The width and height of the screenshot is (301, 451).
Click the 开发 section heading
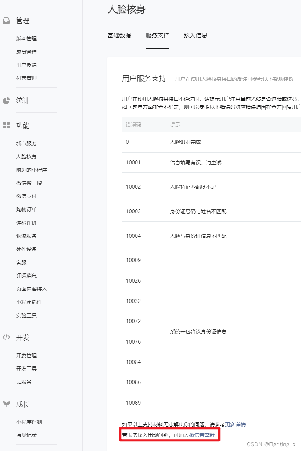(x=23, y=338)
